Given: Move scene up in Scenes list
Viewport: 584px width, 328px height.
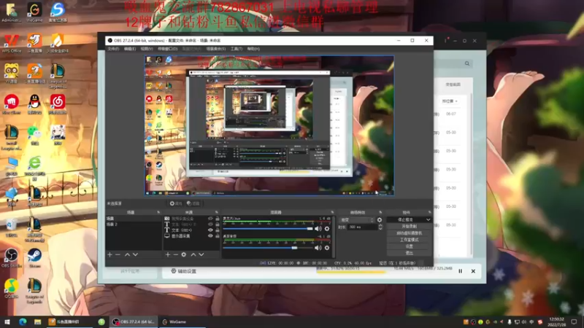Looking at the screenshot, I should tap(127, 254).
